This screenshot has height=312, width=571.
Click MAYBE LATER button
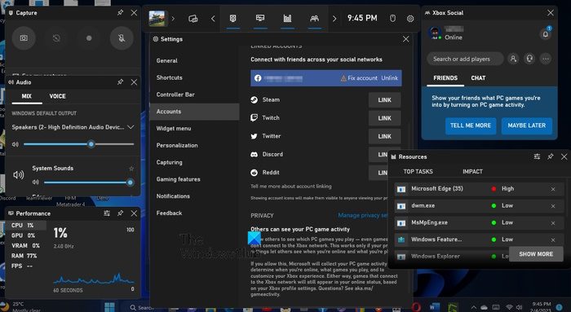[x=527, y=125]
